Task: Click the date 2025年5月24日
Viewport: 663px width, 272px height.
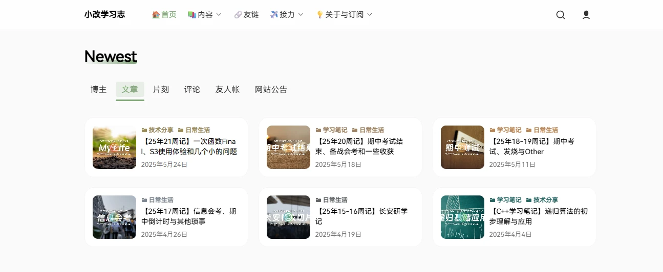Action: pos(164,164)
